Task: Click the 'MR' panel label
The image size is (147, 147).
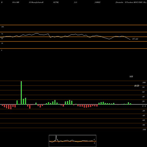Action: tap(131, 76)
